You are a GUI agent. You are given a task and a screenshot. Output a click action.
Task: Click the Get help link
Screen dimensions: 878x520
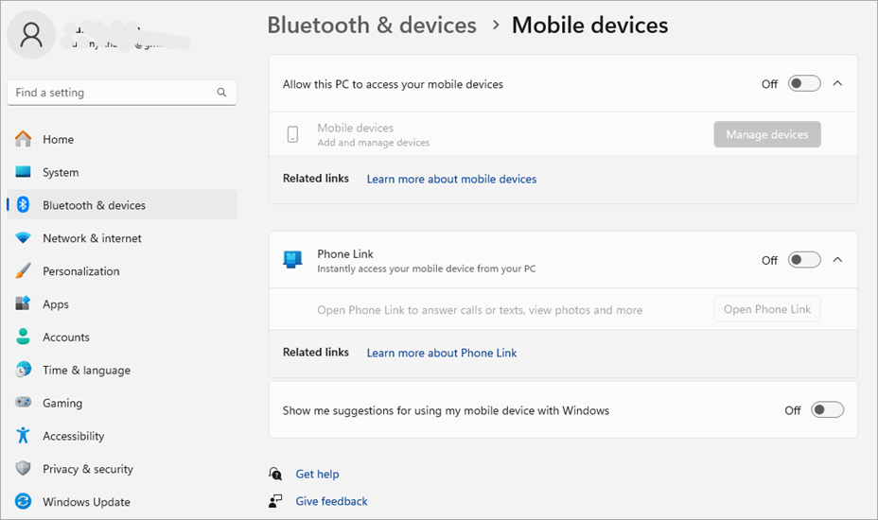click(x=317, y=475)
